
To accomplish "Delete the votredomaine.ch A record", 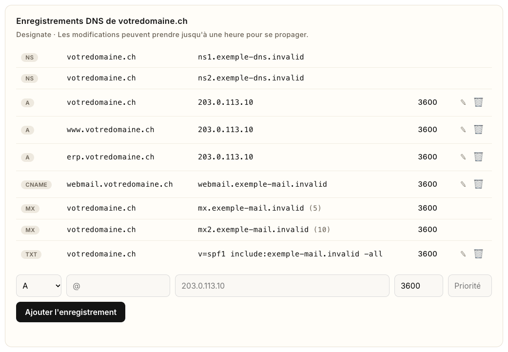I will pyautogui.click(x=479, y=102).
